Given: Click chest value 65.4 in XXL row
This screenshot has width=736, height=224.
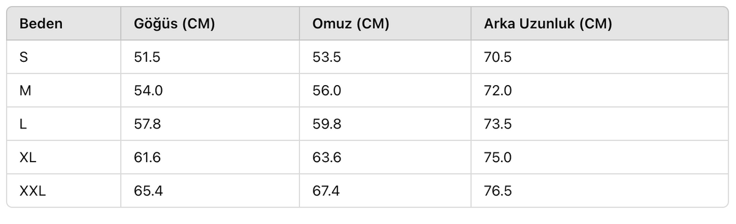Looking at the screenshot, I should (x=148, y=191).
